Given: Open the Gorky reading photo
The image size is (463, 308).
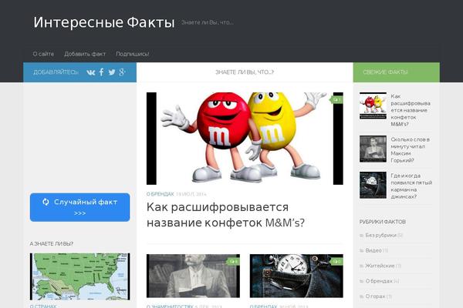Looking at the screenshot, I should click(x=193, y=276).
